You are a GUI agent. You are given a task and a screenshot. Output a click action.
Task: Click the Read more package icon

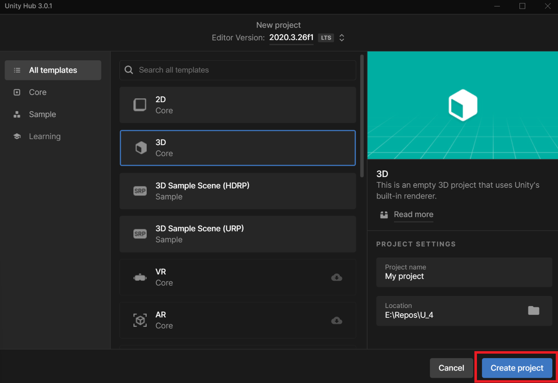[384, 215]
